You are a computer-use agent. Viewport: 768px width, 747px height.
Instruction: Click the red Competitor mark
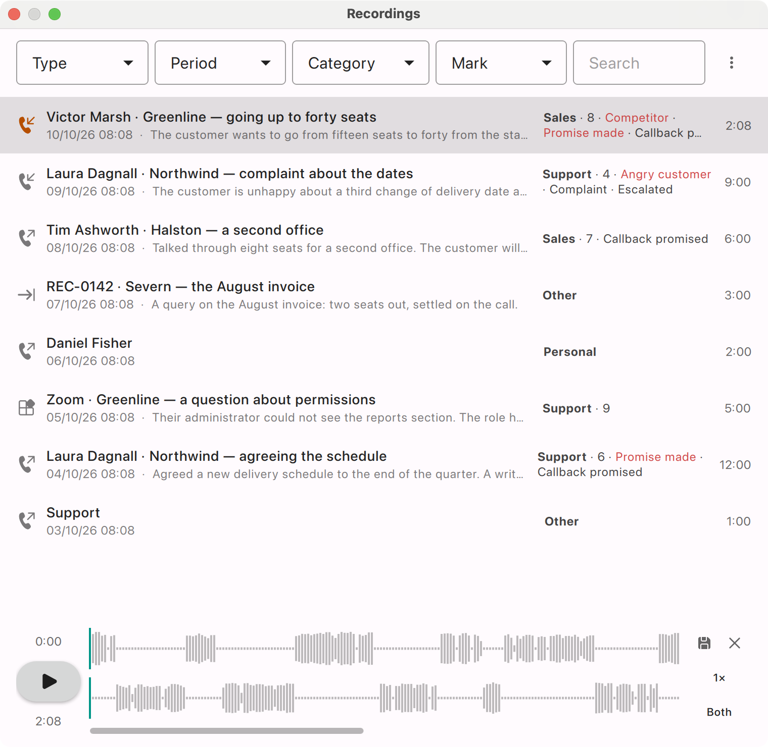637,118
